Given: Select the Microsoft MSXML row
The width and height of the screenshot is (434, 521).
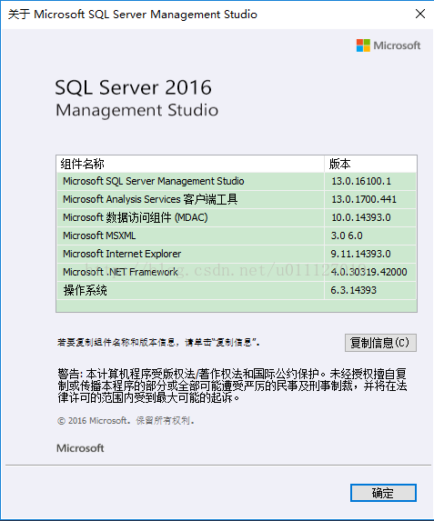Looking at the screenshot, I should (x=237, y=235).
